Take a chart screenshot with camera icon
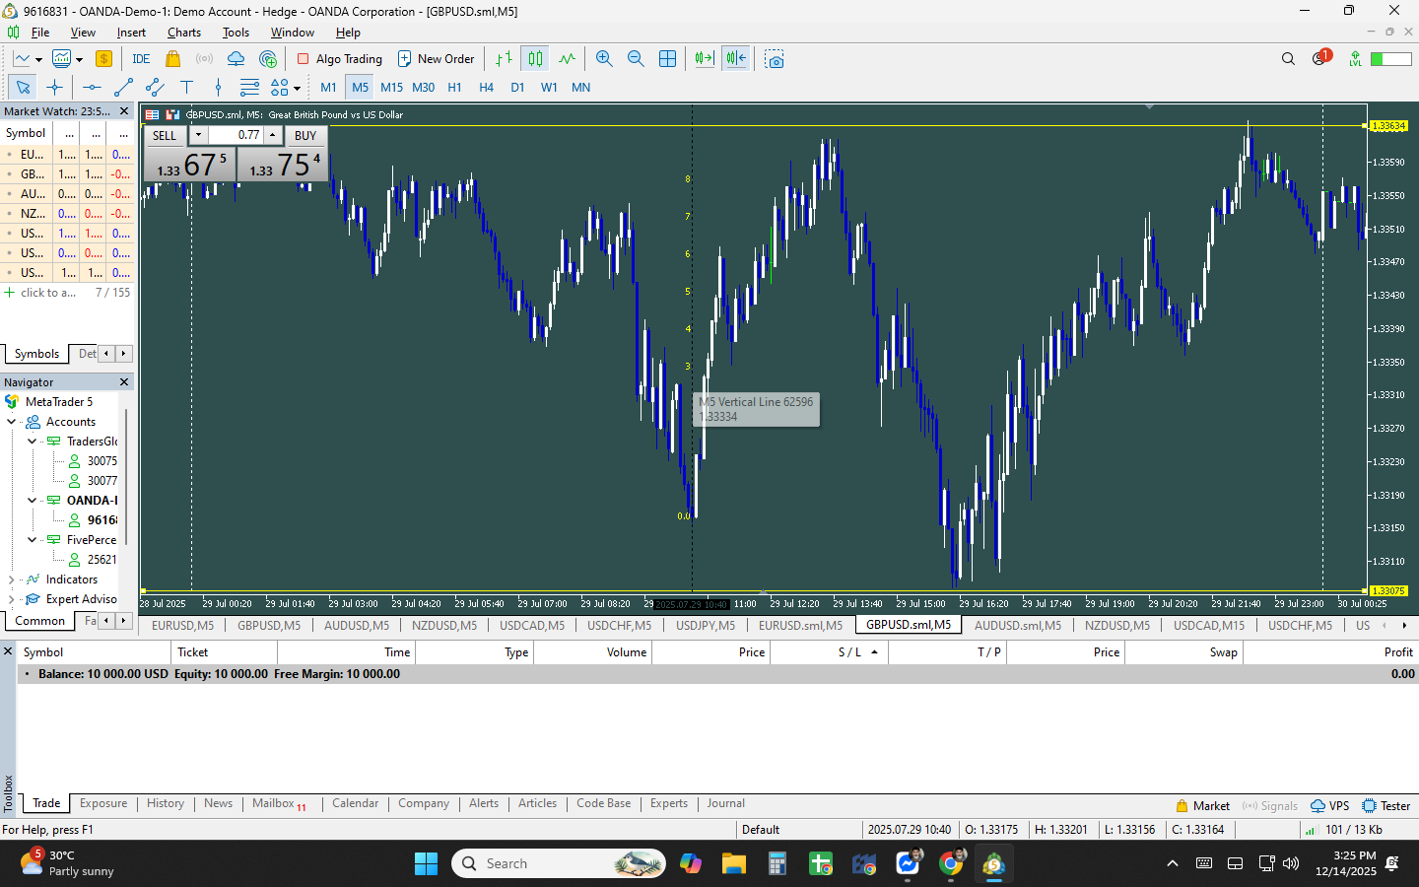Viewport: 1419px width, 887px height. tap(775, 59)
